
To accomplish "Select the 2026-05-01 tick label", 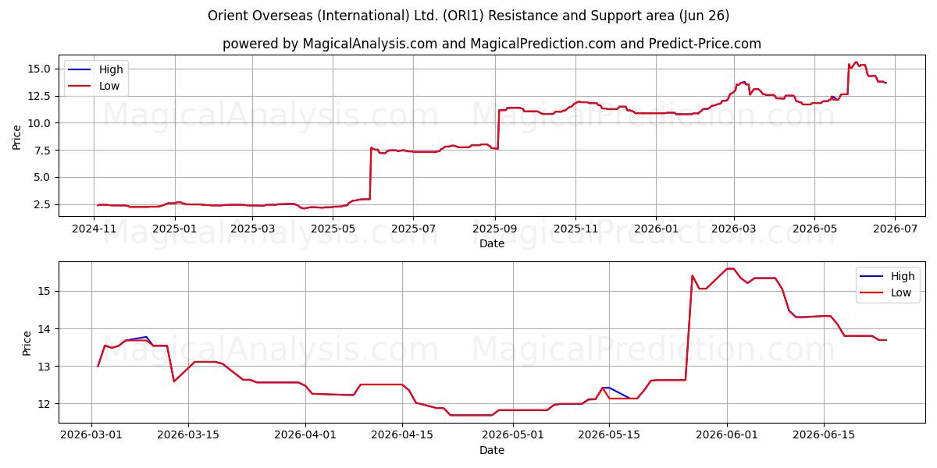I will click(513, 434).
